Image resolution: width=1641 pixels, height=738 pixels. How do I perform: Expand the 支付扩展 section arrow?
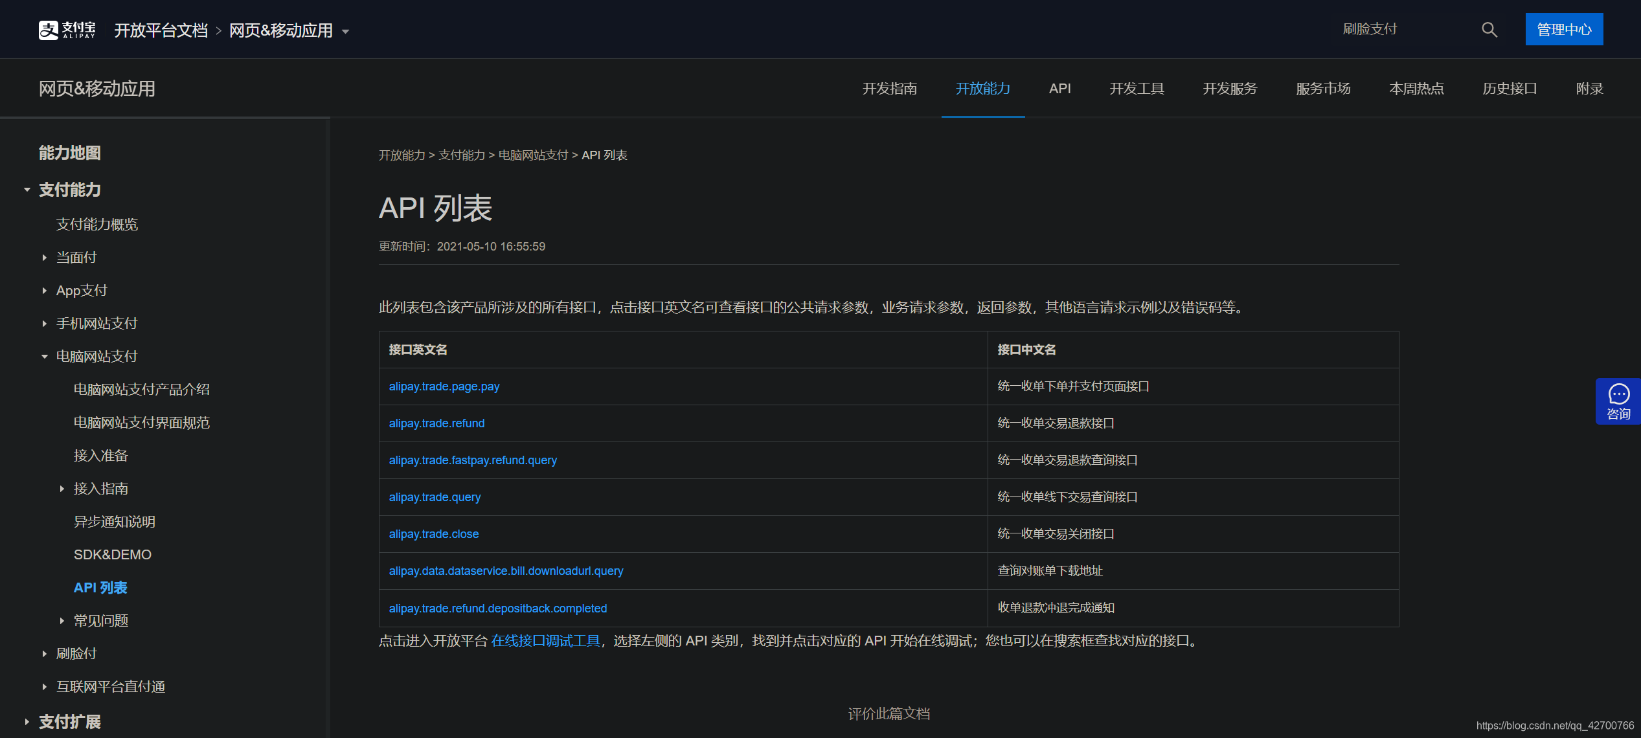pos(27,722)
